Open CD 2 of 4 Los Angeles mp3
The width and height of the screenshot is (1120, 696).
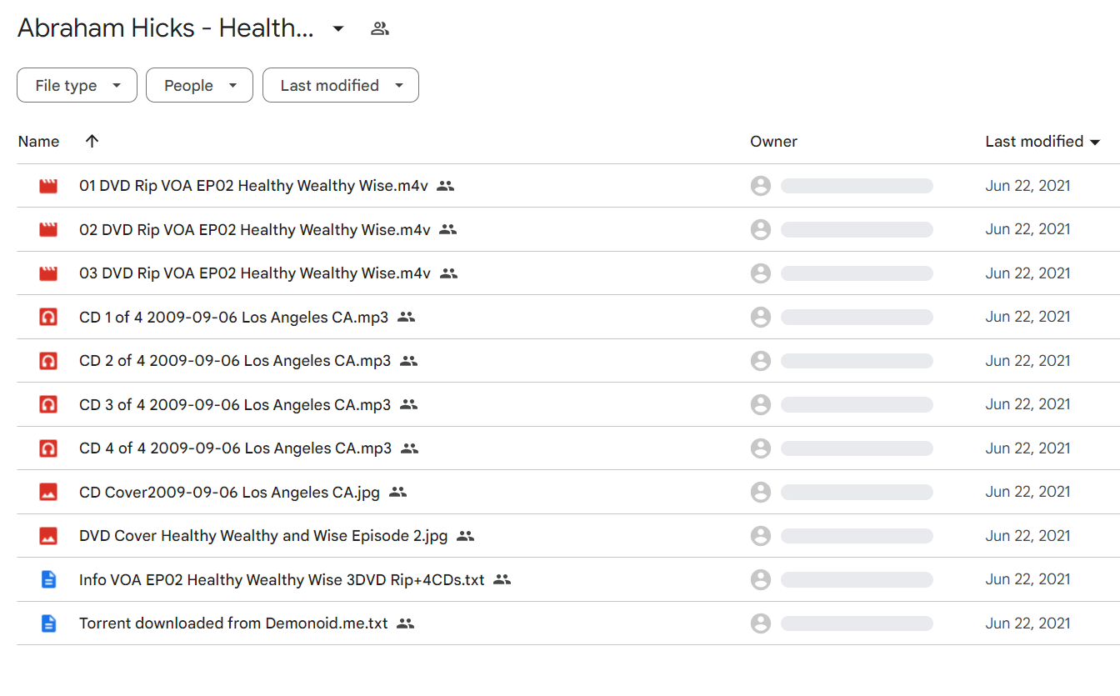coord(235,361)
